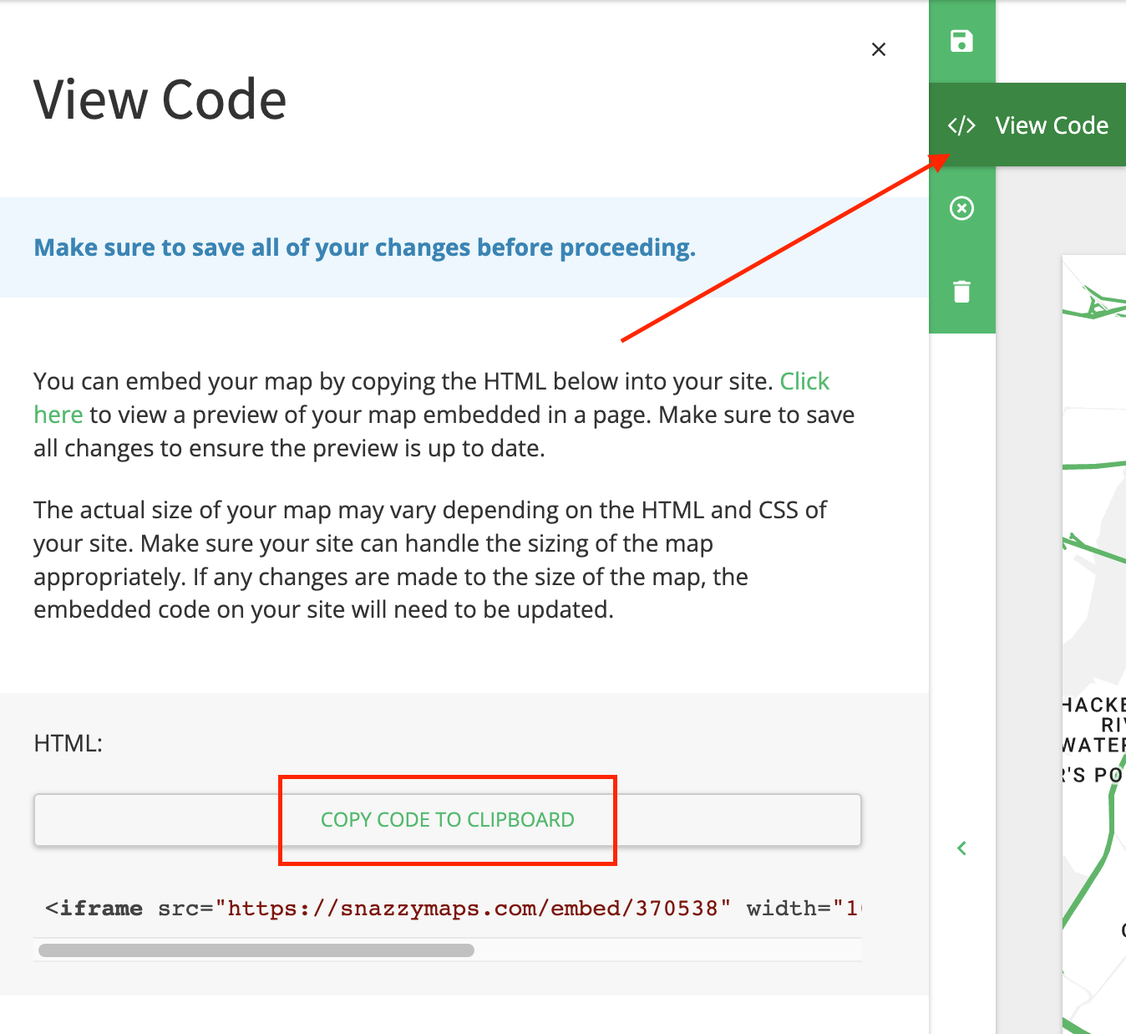1126x1034 pixels.
Task: Click the blue save changes notice
Action: click(x=364, y=247)
